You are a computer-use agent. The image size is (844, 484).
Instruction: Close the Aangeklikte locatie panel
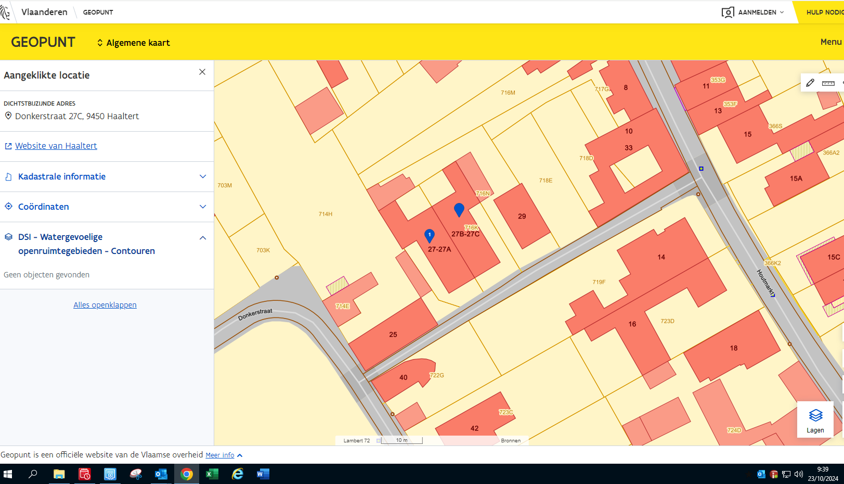click(202, 72)
